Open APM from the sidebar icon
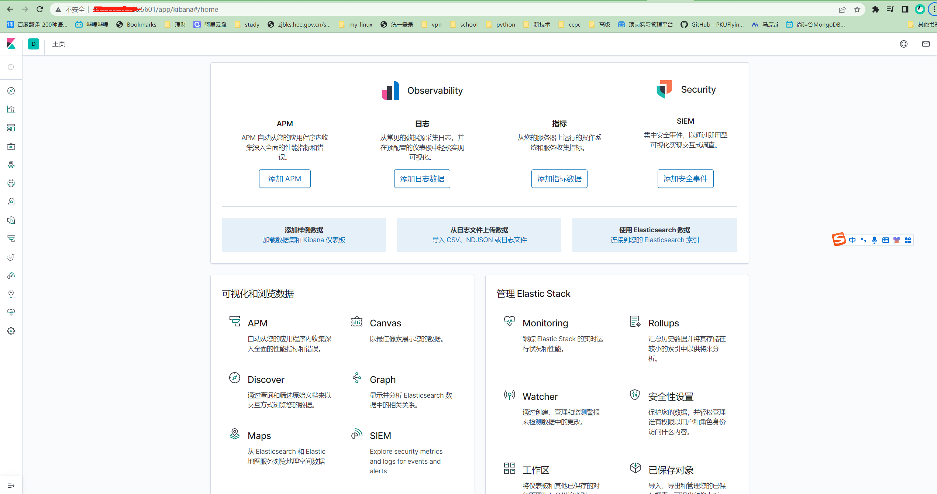Screen dimensions: 937x494 11,239
